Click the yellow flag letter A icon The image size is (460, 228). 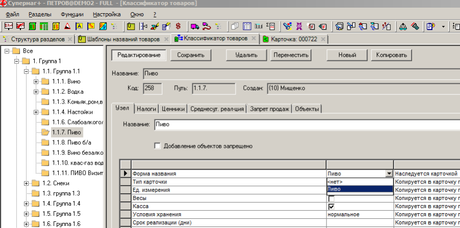pos(79,27)
